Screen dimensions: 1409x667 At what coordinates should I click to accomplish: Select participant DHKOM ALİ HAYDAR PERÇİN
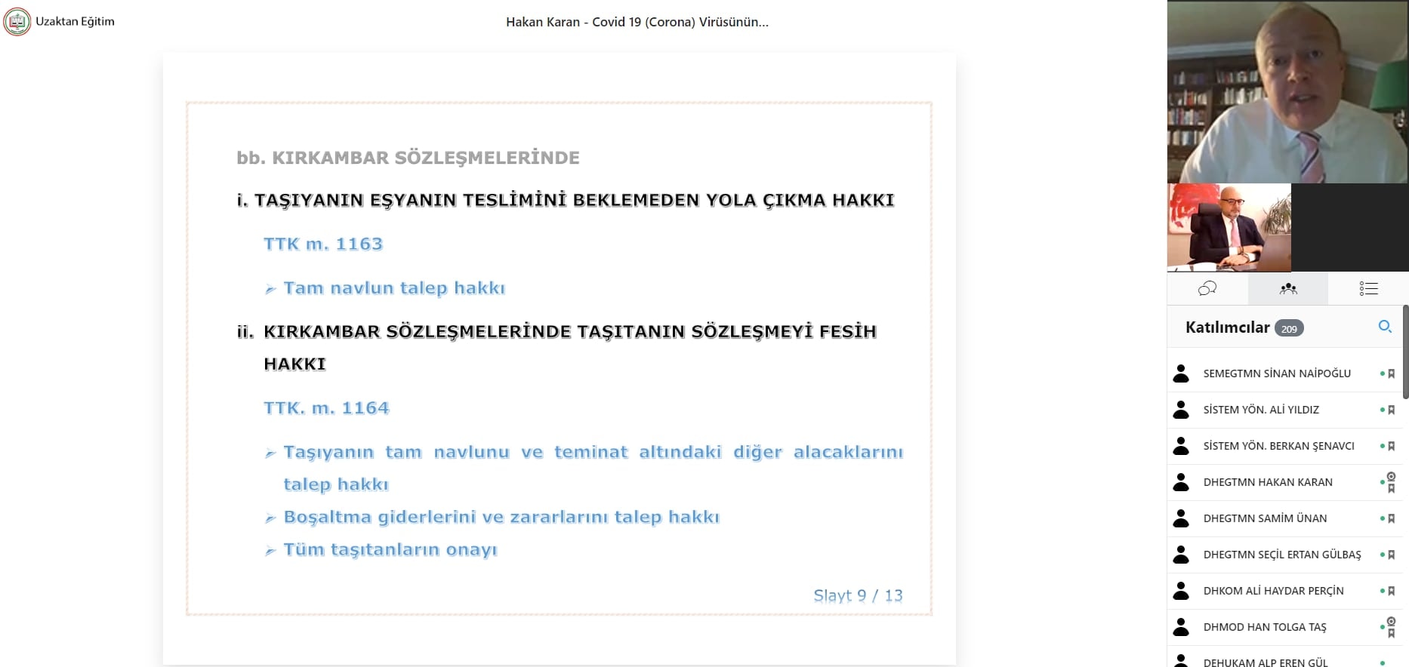pyautogui.click(x=1285, y=591)
